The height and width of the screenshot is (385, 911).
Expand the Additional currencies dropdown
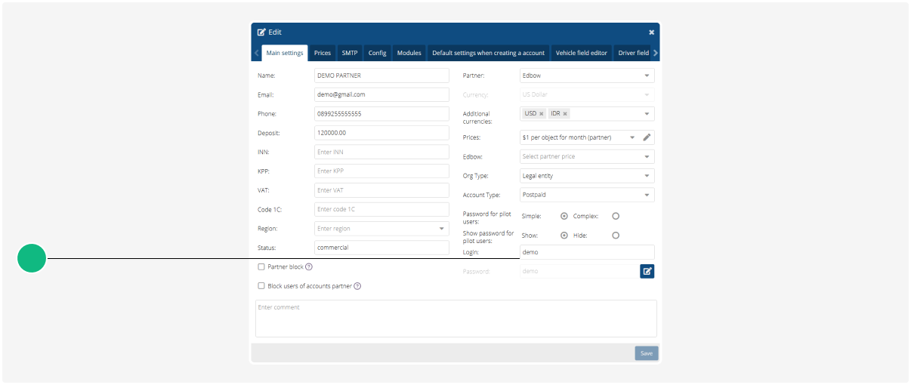point(647,114)
